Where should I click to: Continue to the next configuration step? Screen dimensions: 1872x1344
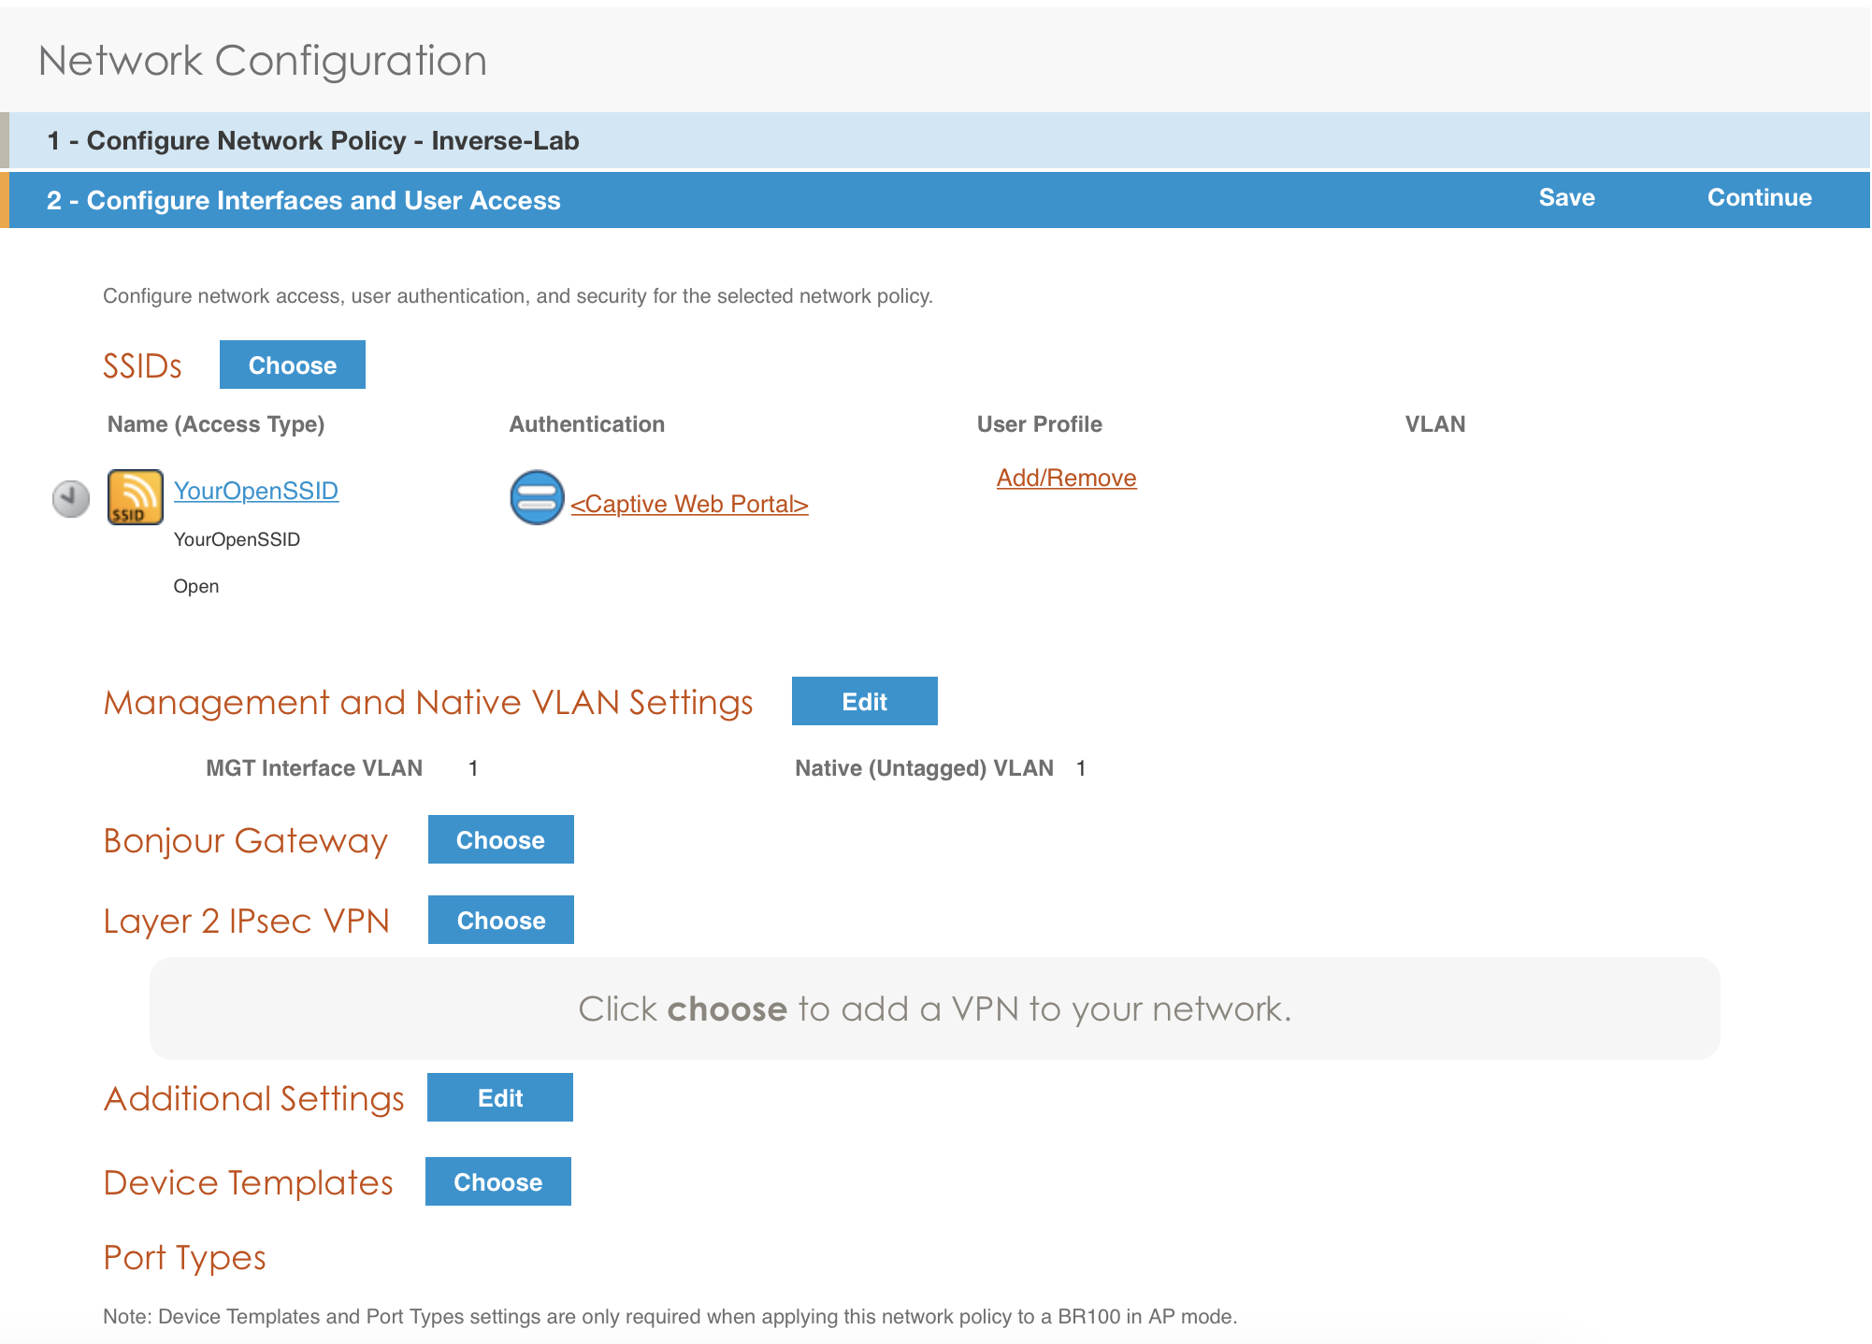(x=1759, y=197)
